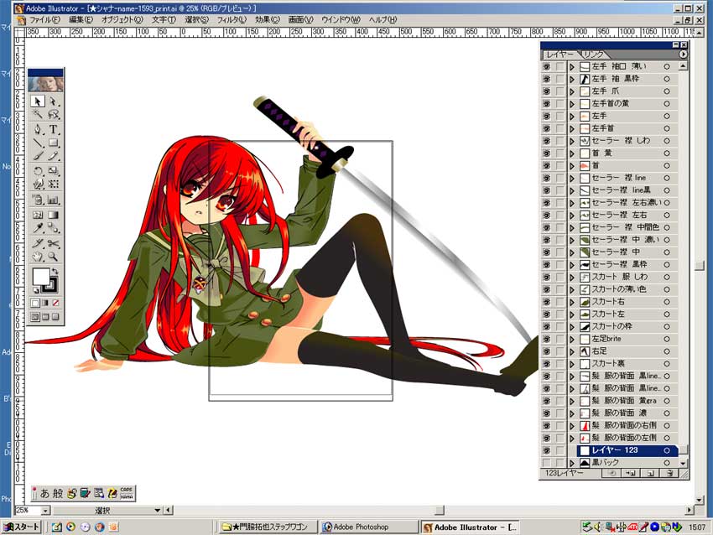
Task: Select the Scale tool
Action: pos(53,171)
